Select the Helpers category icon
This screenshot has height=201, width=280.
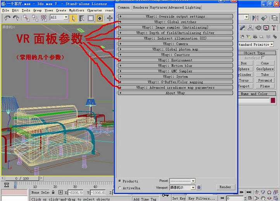[x=262, y=37]
